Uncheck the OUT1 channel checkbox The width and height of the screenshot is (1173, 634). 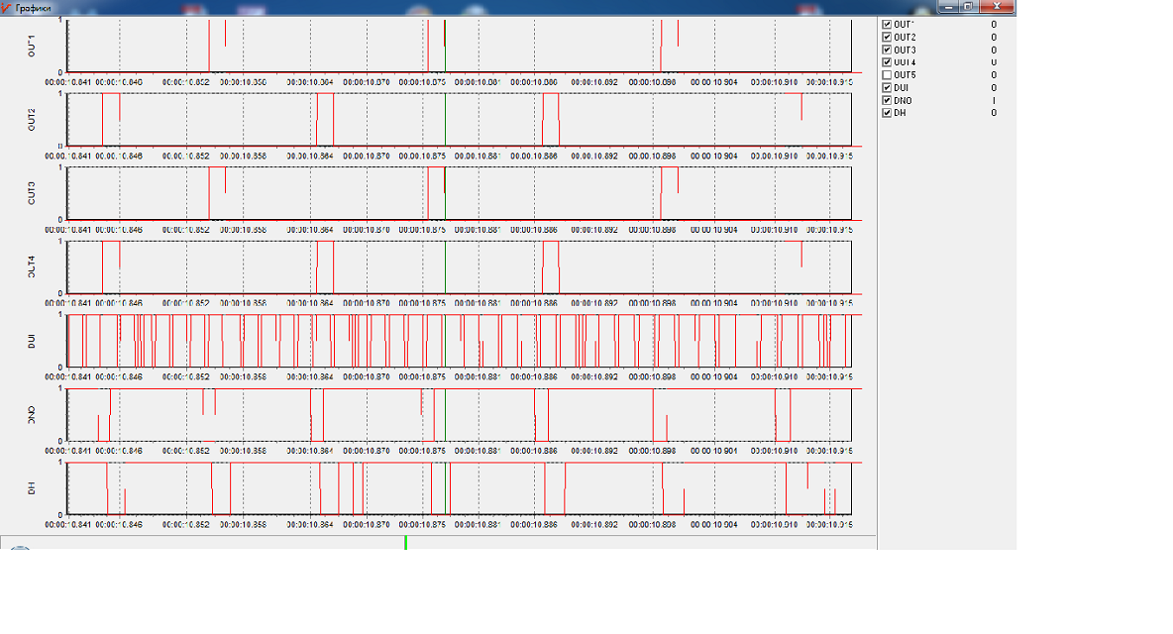tap(887, 25)
